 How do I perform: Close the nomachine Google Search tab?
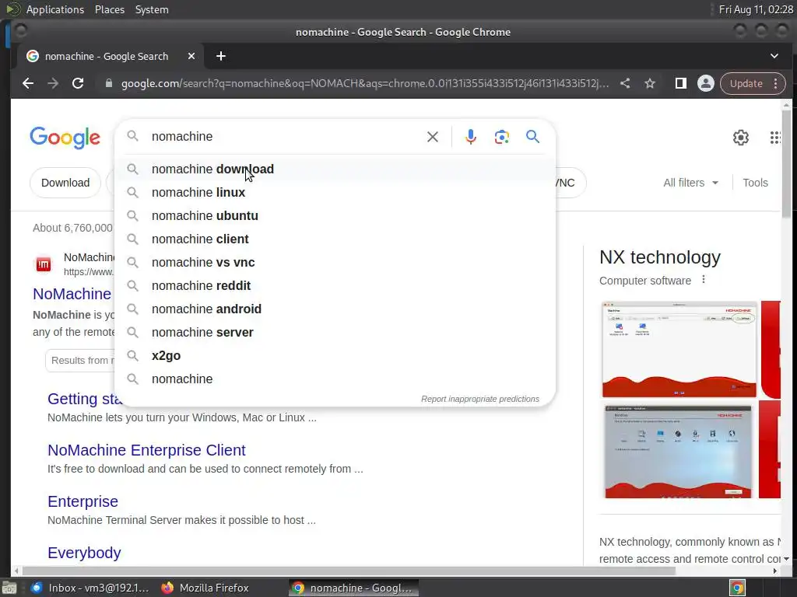pyautogui.click(x=191, y=56)
